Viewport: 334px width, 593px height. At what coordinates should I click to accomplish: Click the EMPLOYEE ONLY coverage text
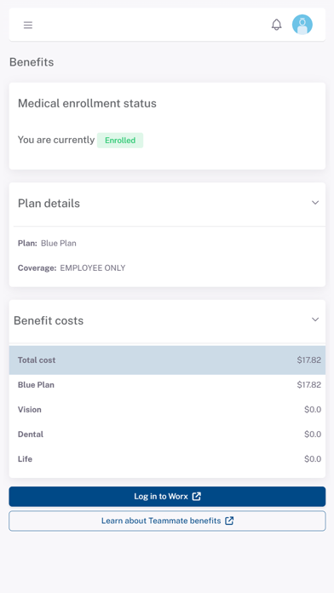tap(93, 268)
